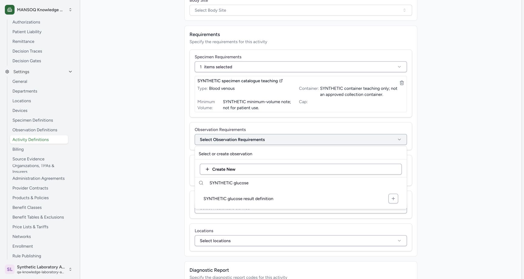Viewport: 524px width, 279px height.
Task: Collapse the Settings section chevron
Action: pyautogui.click(x=70, y=72)
